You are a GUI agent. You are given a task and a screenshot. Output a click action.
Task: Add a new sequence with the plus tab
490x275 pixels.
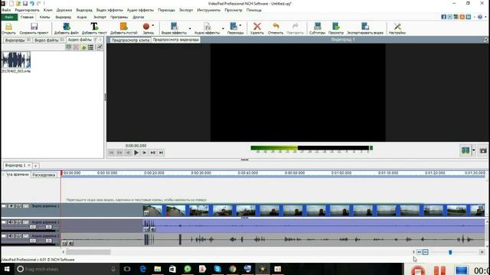point(36,166)
